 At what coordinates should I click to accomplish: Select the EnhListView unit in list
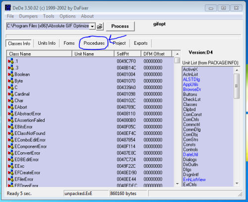tap(194, 180)
